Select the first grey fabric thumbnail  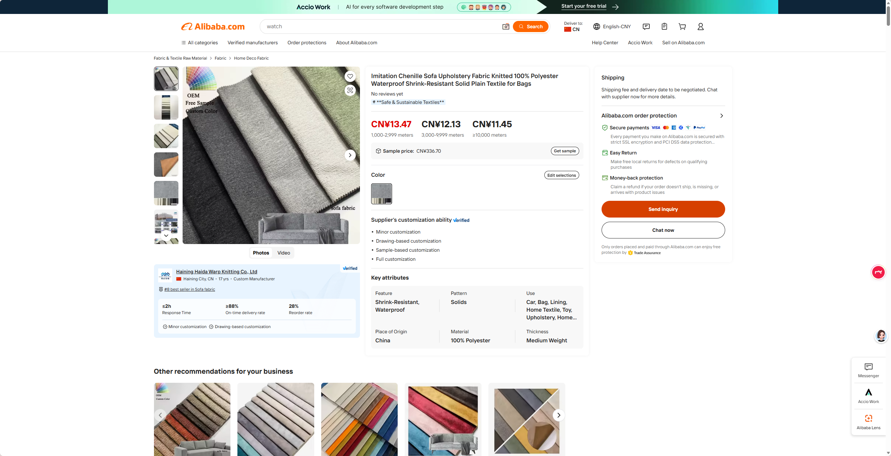coord(166,79)
